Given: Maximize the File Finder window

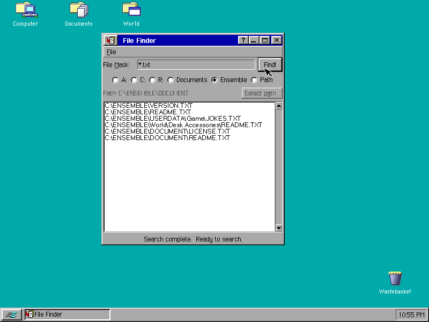Looking at the screenshot, I should coord(265,40).
